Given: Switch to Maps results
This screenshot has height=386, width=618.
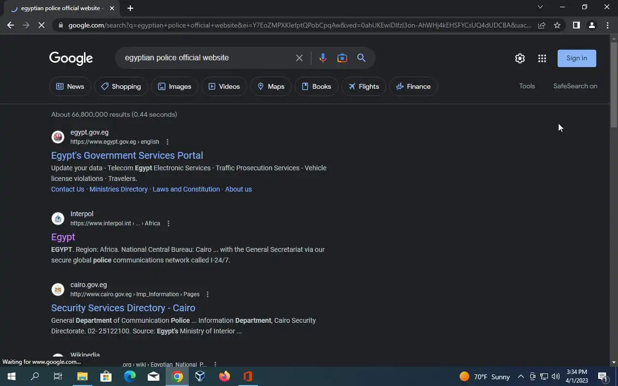Looking at the screenshot, I should pos(271,86).
